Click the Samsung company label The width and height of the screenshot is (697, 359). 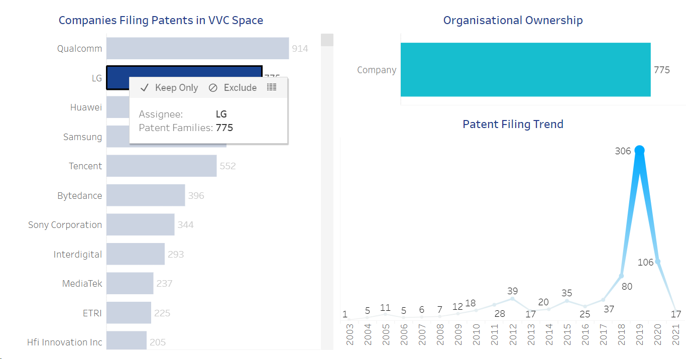[82, 137]
